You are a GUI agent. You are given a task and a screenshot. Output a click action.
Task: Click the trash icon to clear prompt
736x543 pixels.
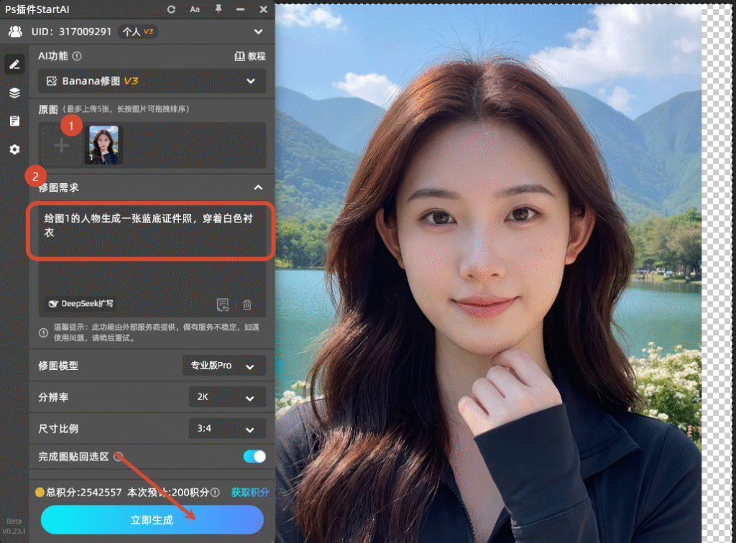(247, 305)
